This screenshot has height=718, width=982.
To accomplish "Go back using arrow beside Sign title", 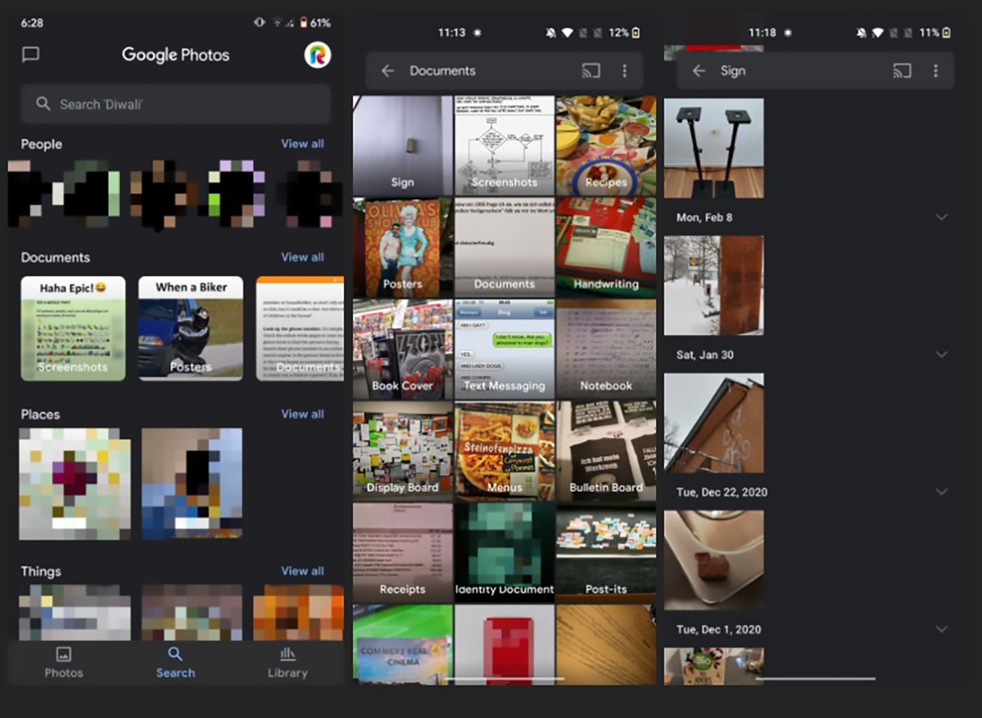I will (699, 71).
